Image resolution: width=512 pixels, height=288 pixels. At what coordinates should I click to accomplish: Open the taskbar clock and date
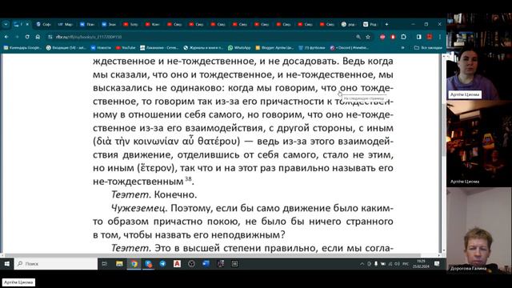tap(421, 264)
